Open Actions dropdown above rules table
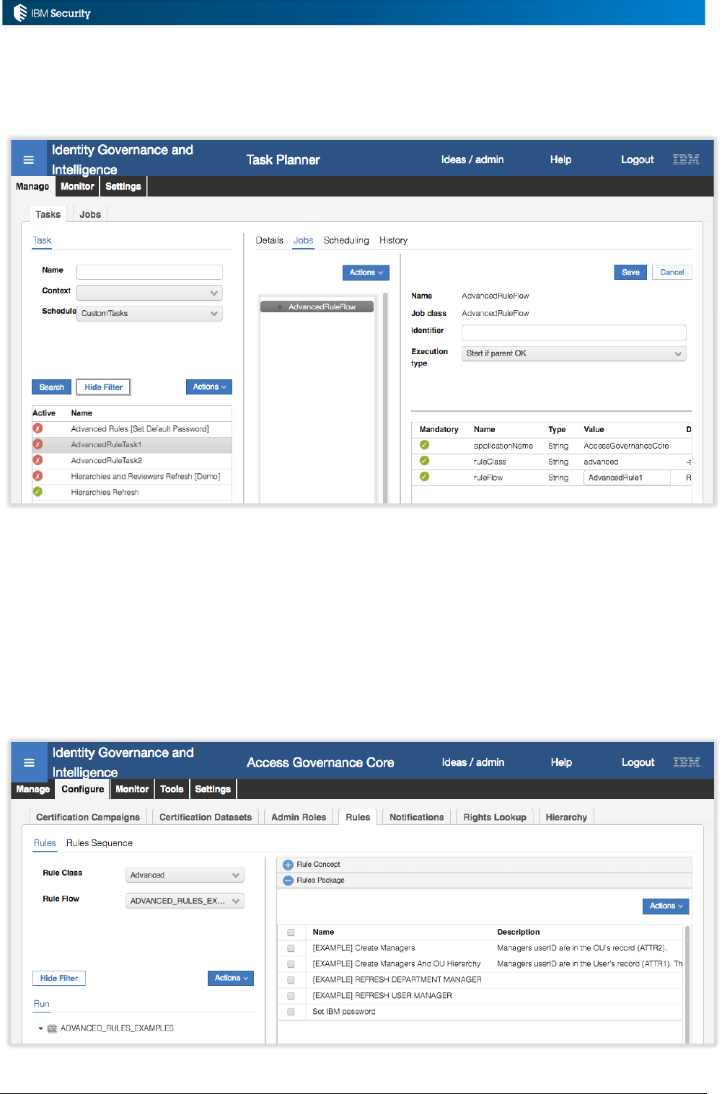 point(666,906)
